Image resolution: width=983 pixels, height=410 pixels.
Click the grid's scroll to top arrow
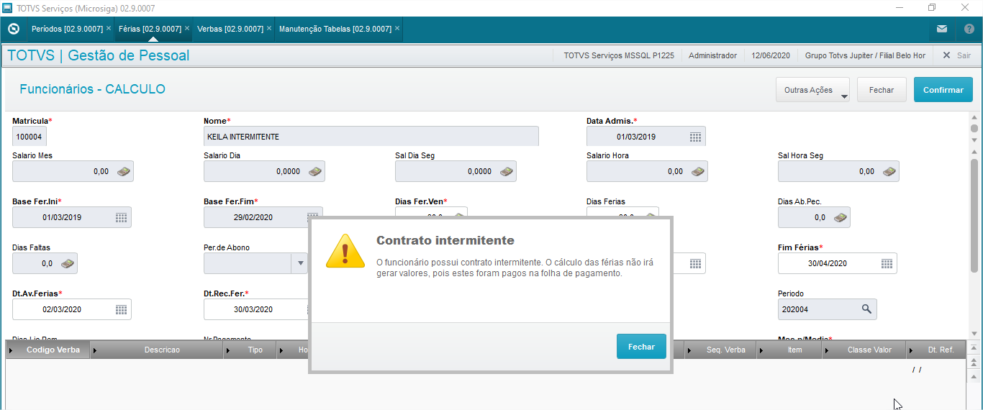(974, 348)
